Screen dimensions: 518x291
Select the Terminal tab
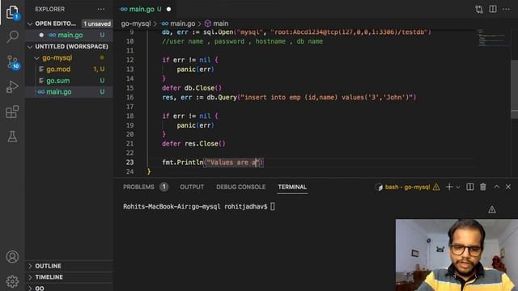point(292,187)
